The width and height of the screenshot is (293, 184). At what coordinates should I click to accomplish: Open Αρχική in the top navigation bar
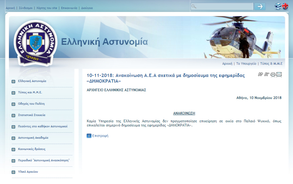tap(10, 8)
